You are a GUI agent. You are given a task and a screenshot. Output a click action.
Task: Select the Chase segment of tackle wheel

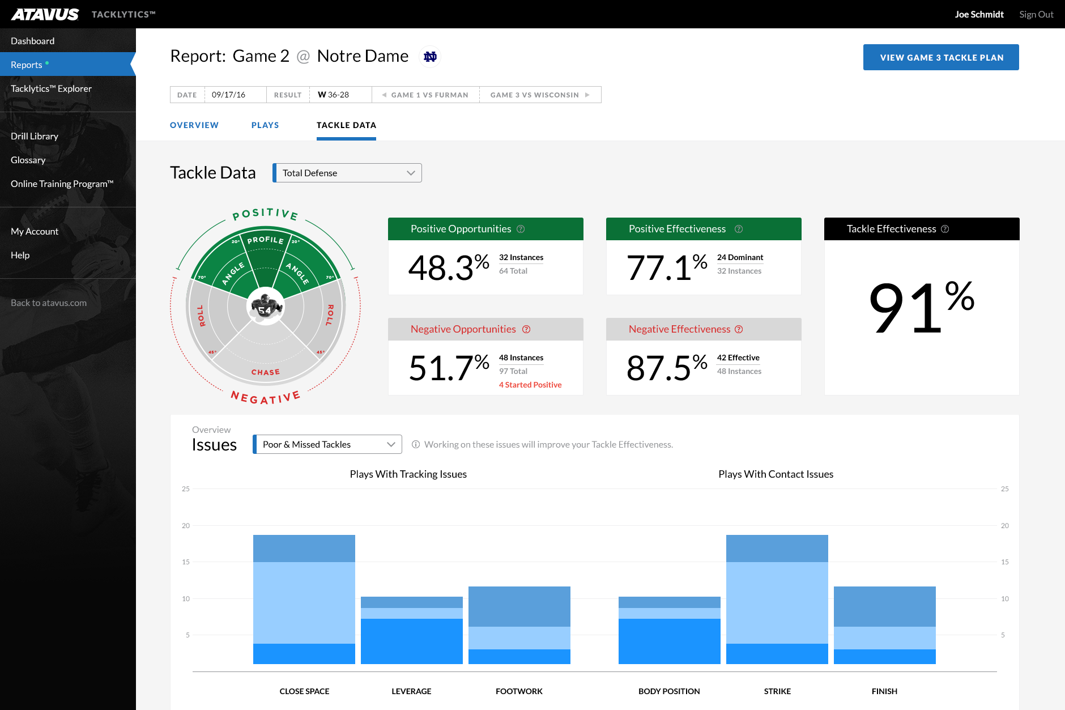[265, 363]
